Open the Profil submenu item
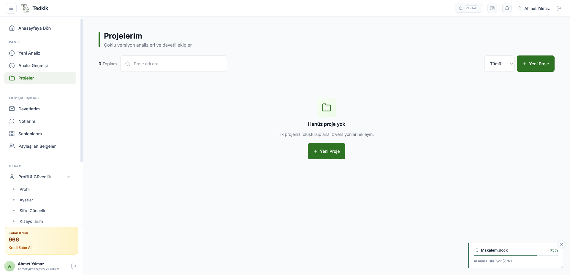 [x=24, y=189]
